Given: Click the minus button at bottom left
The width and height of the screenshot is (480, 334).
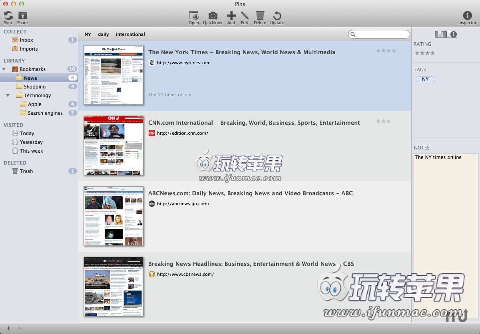Looking at the screenshot, I should (x=19, y=328).
